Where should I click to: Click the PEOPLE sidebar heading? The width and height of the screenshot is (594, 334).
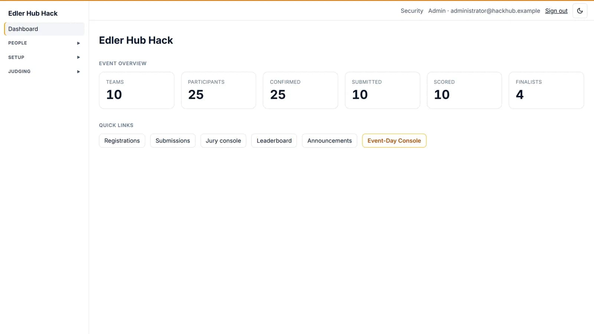17,43
